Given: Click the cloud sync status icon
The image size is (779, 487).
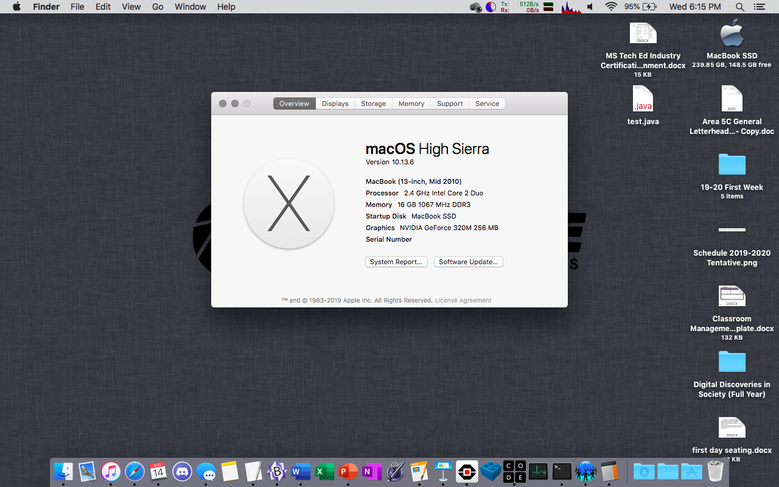Looking at the screenshot, I should tap(476, 7).
